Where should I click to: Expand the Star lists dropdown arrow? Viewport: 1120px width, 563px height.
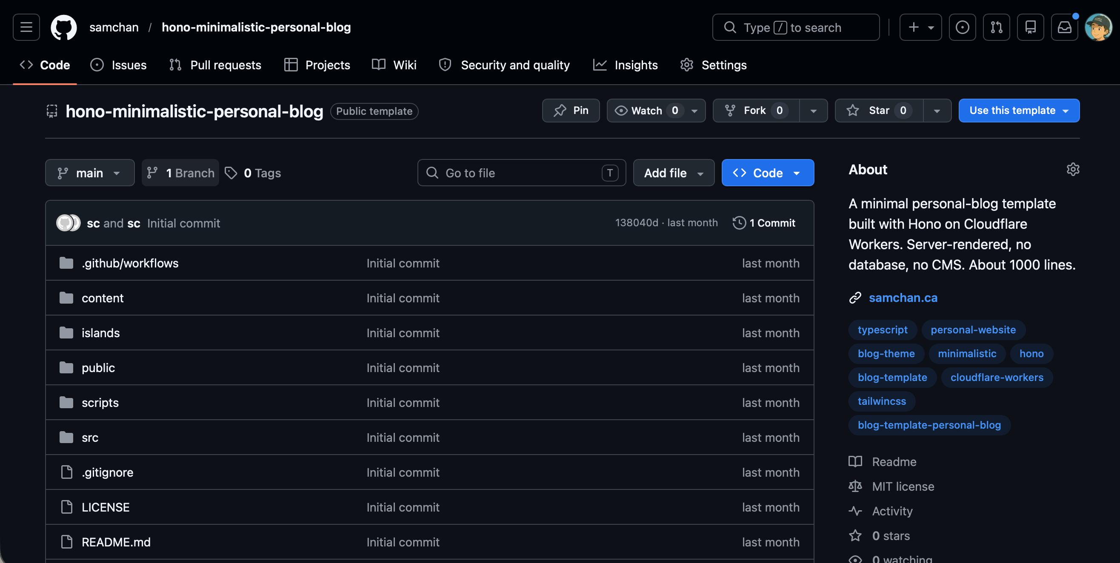[x=937, y=110]
